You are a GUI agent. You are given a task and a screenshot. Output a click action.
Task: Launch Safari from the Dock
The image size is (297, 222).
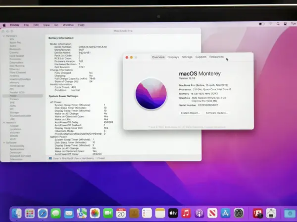(x=43, y=213)
